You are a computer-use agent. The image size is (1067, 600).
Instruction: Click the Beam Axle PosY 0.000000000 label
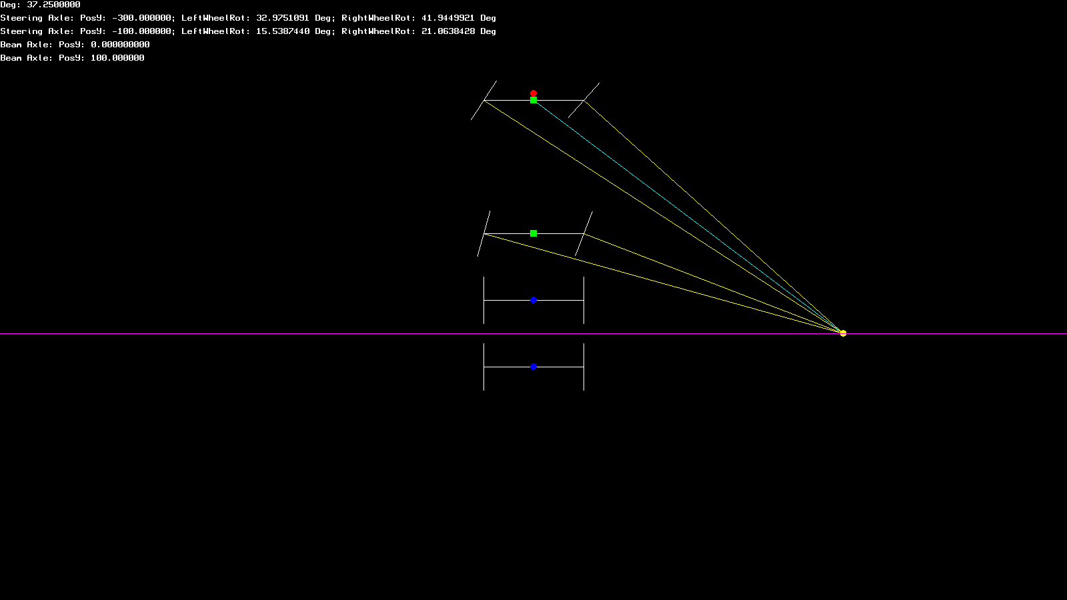75,45
